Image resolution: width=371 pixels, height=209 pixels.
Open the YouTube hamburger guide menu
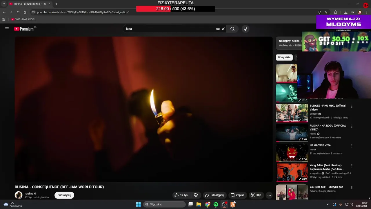7,29
